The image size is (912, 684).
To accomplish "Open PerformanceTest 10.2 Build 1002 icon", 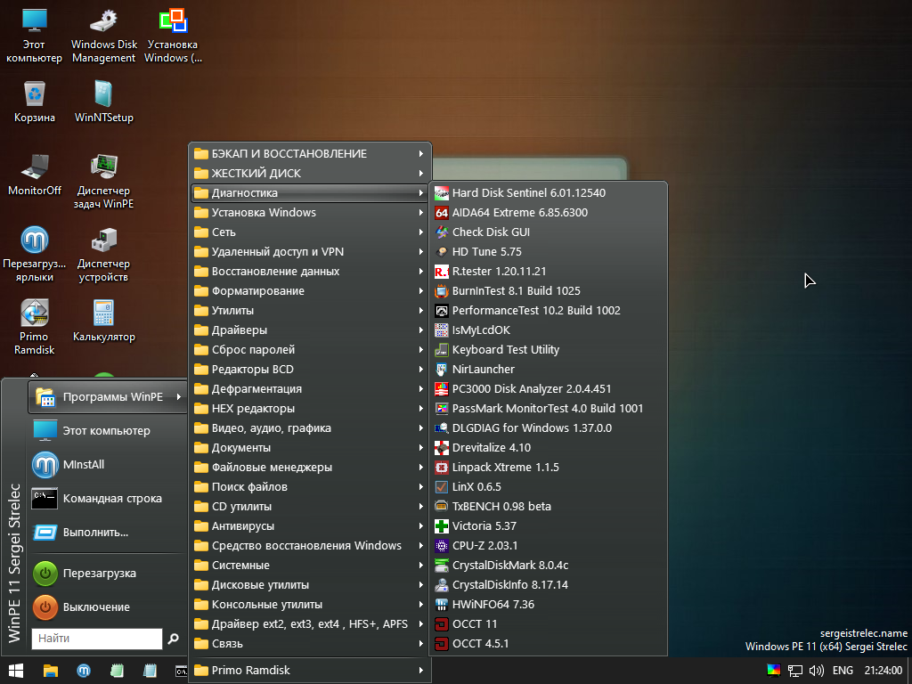I will coord(442,311).
